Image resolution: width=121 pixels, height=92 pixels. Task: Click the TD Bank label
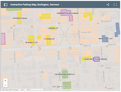[50, 53]
